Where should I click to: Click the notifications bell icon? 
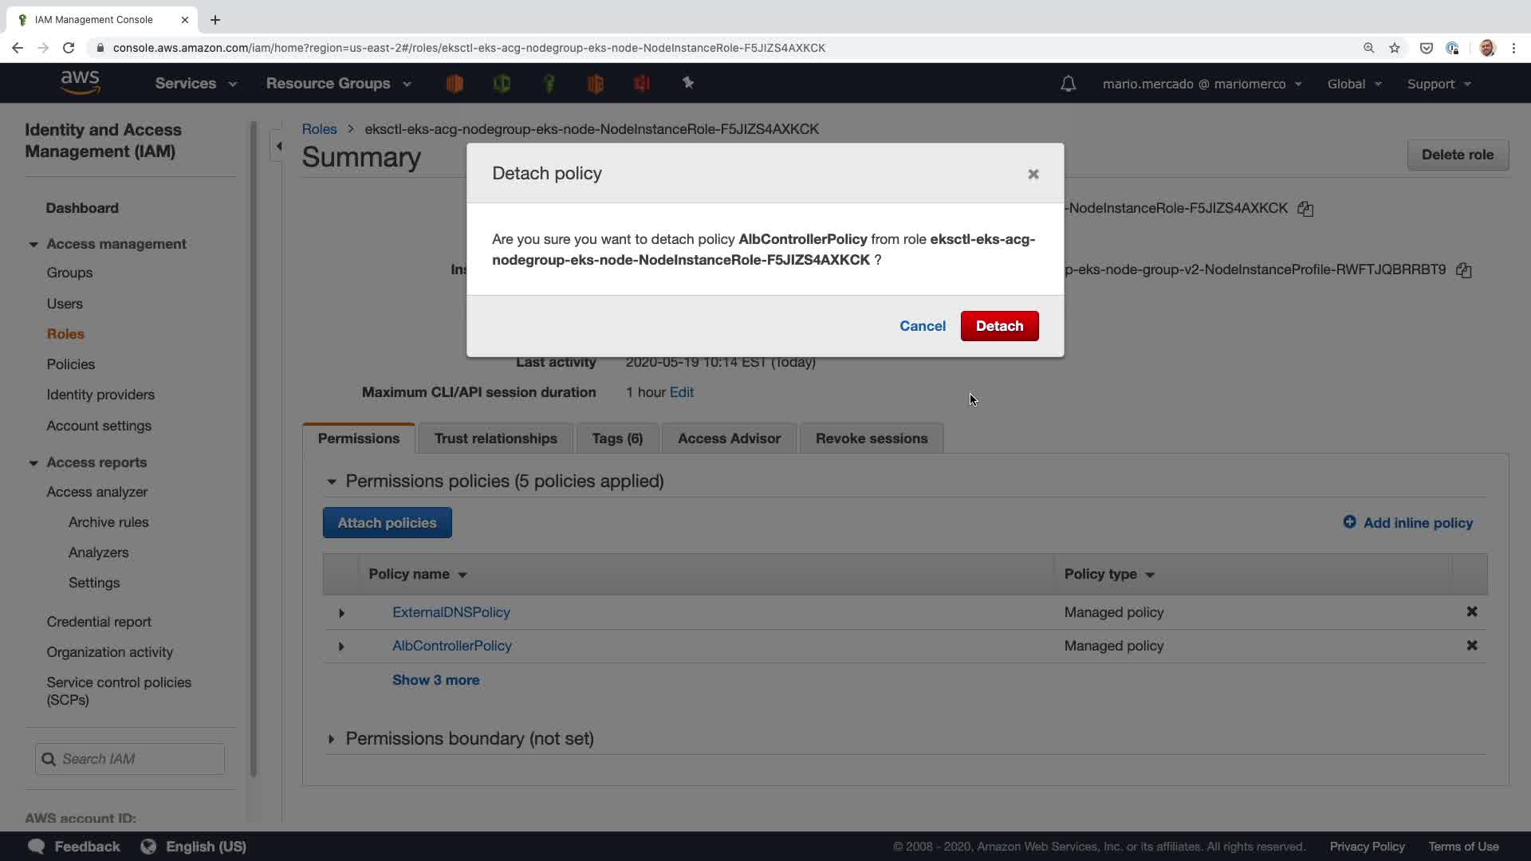point(1068,84)
